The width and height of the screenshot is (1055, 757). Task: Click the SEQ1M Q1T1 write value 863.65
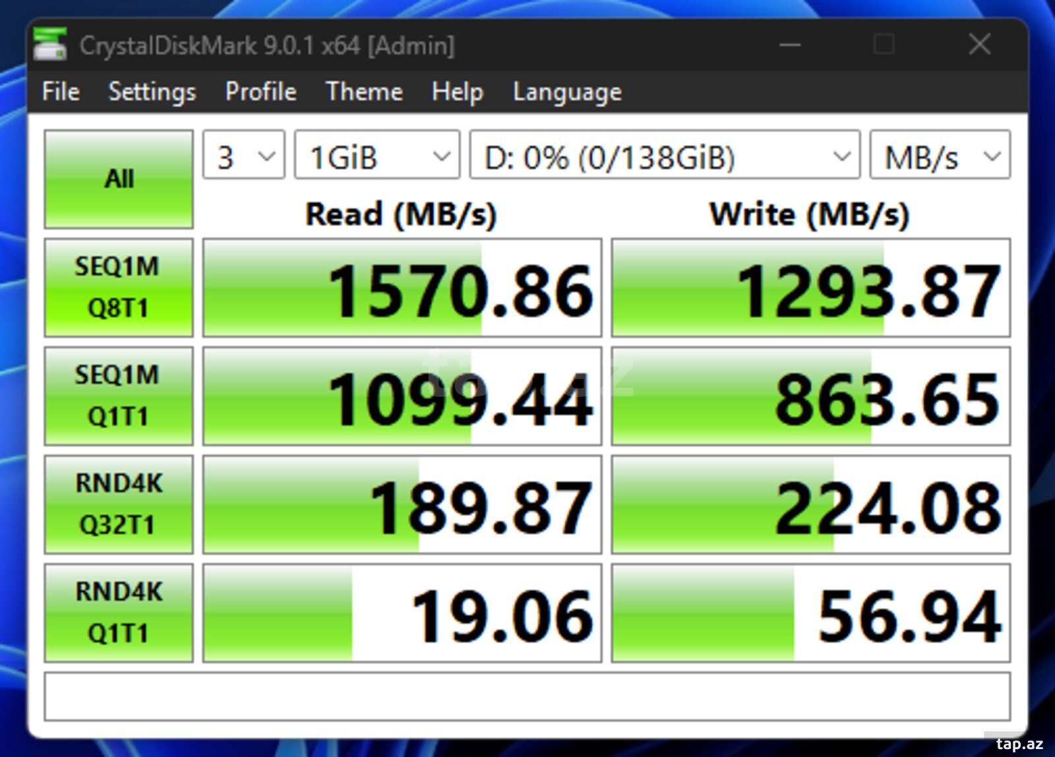pyautogui.click(x=811, y=396)
